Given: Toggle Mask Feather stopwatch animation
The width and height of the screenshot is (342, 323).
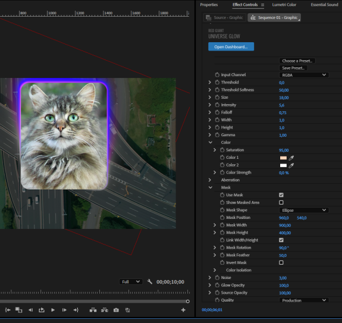Looking at the screenshot, I should click(x=222, y=255).
